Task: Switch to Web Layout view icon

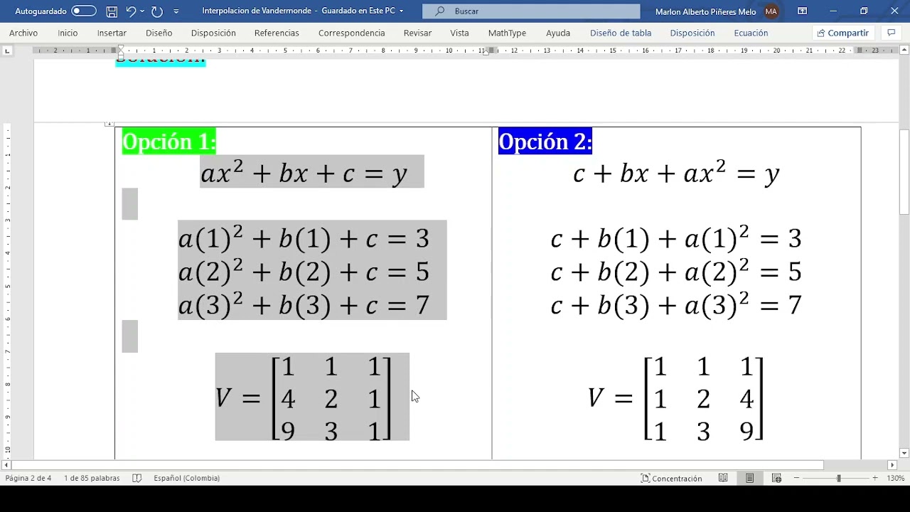Action: pos(776,478)
